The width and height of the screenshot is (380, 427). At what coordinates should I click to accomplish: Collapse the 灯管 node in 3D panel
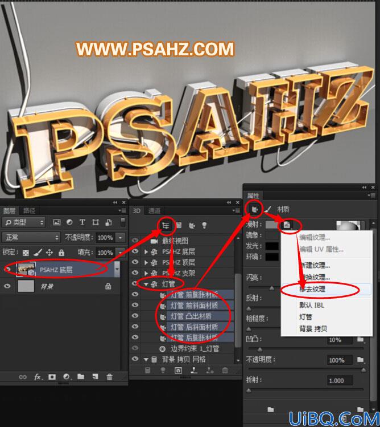pos(146,284)
